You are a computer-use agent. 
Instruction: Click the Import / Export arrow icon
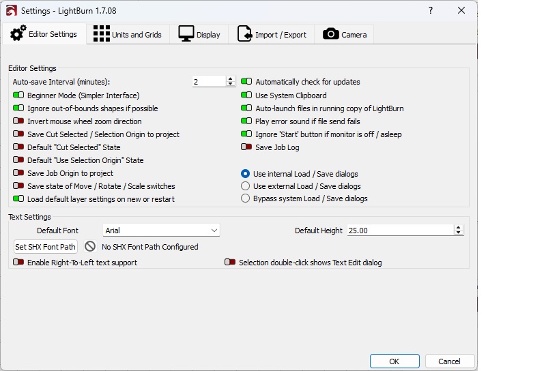point(244,34)
